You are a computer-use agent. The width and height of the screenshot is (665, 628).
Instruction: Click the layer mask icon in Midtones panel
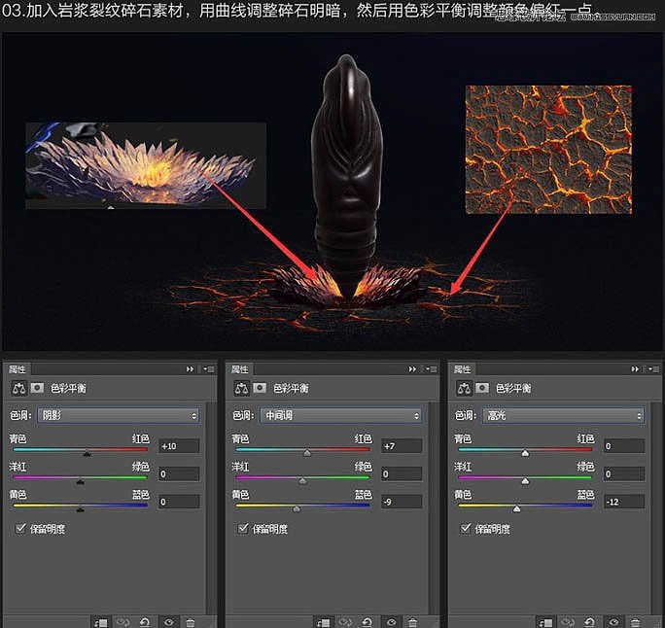point(260,388)
